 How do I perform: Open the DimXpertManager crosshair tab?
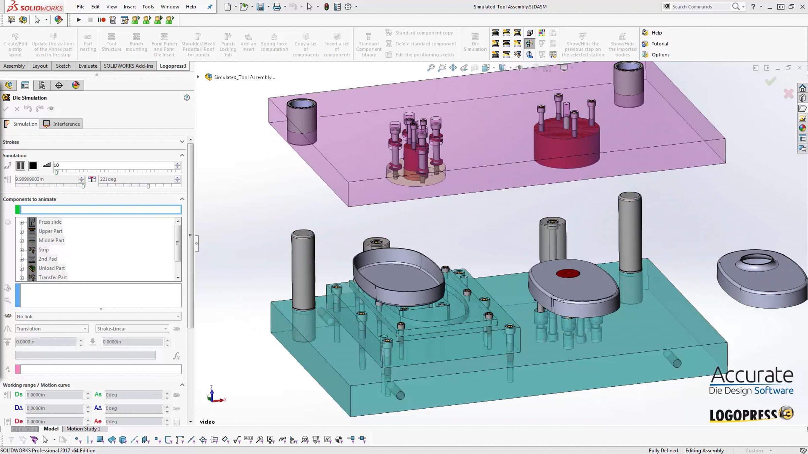point(59,85)
